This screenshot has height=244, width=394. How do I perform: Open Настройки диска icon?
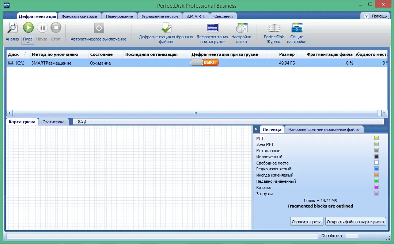(242, 28)
